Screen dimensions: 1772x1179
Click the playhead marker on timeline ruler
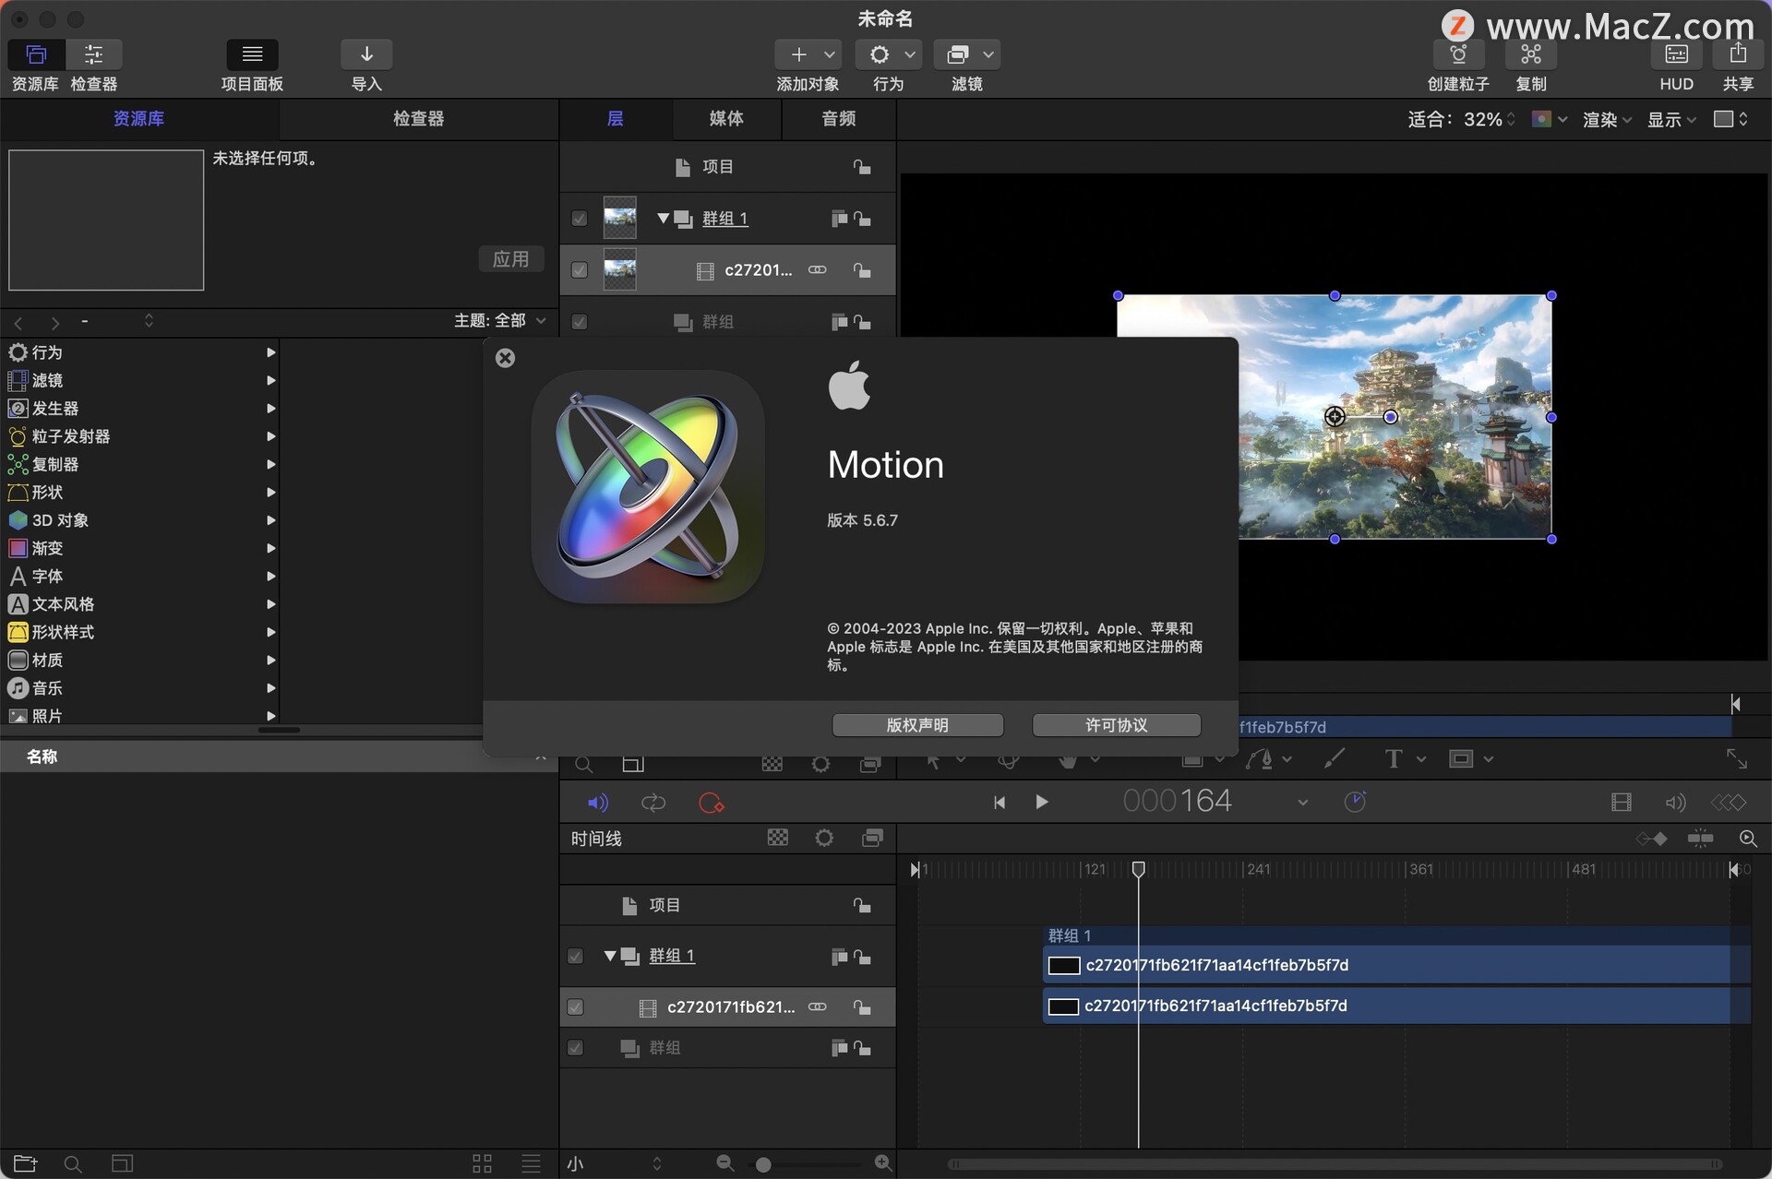[1138, 869]
